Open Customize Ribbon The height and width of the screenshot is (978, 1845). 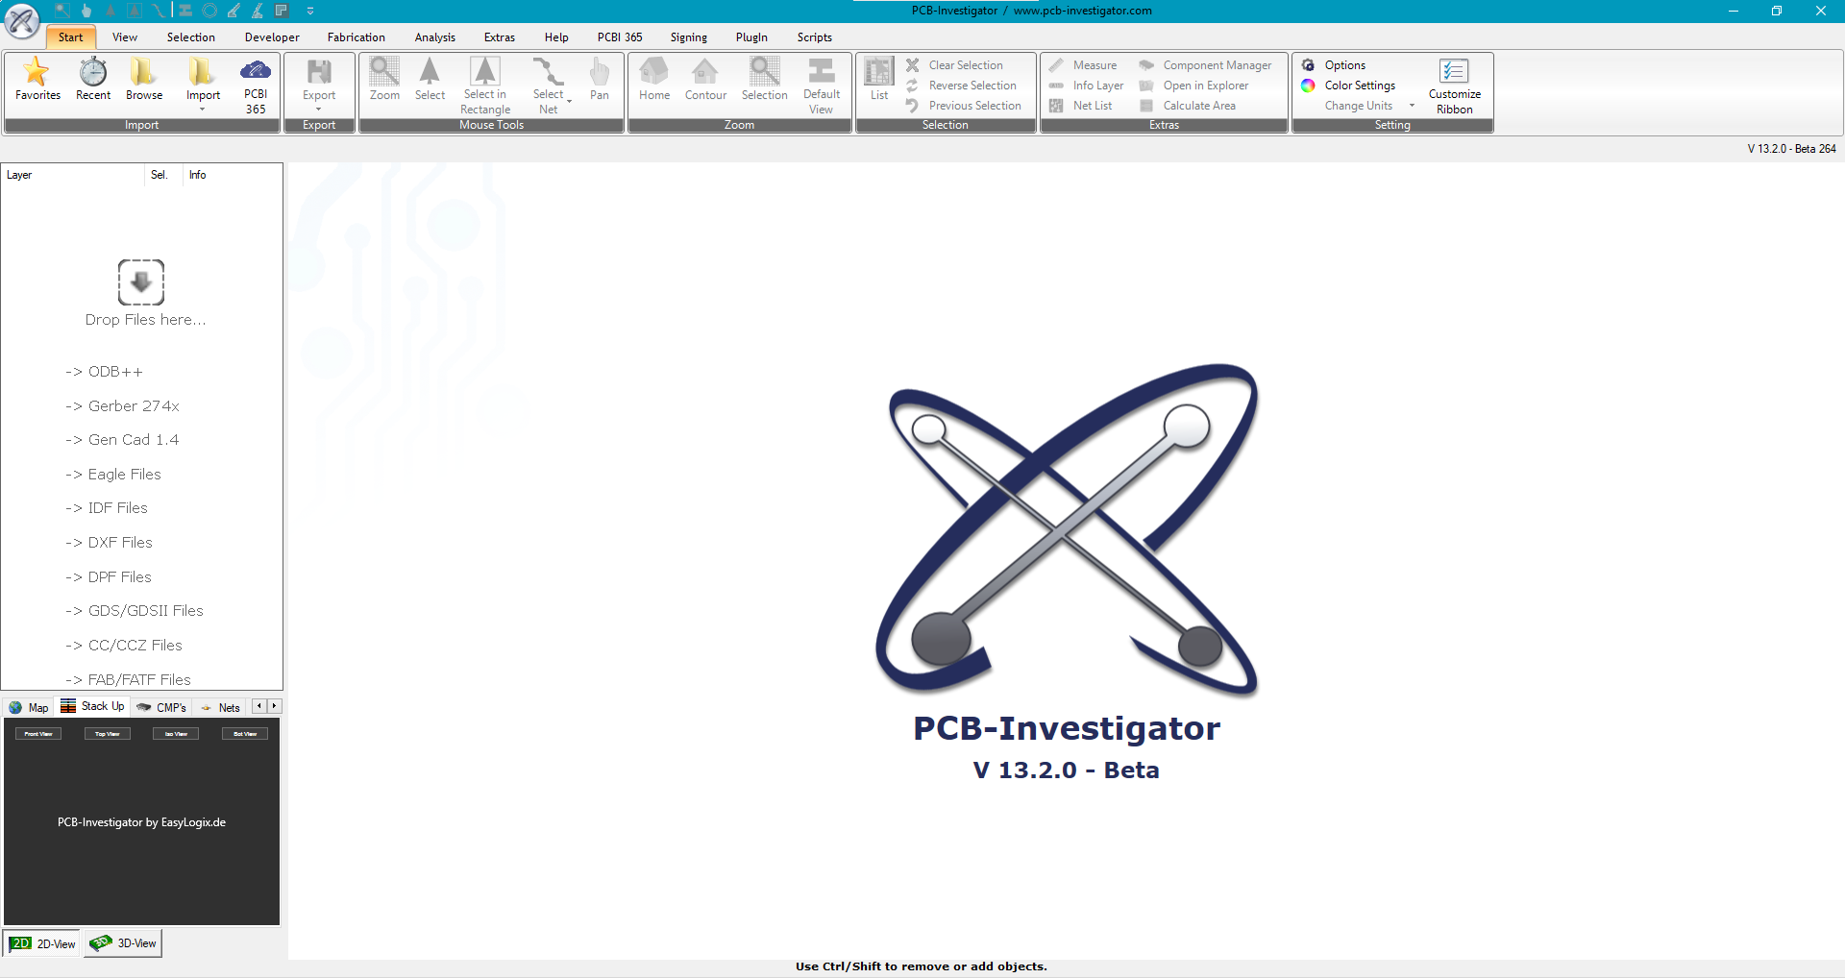[1455, 86]
